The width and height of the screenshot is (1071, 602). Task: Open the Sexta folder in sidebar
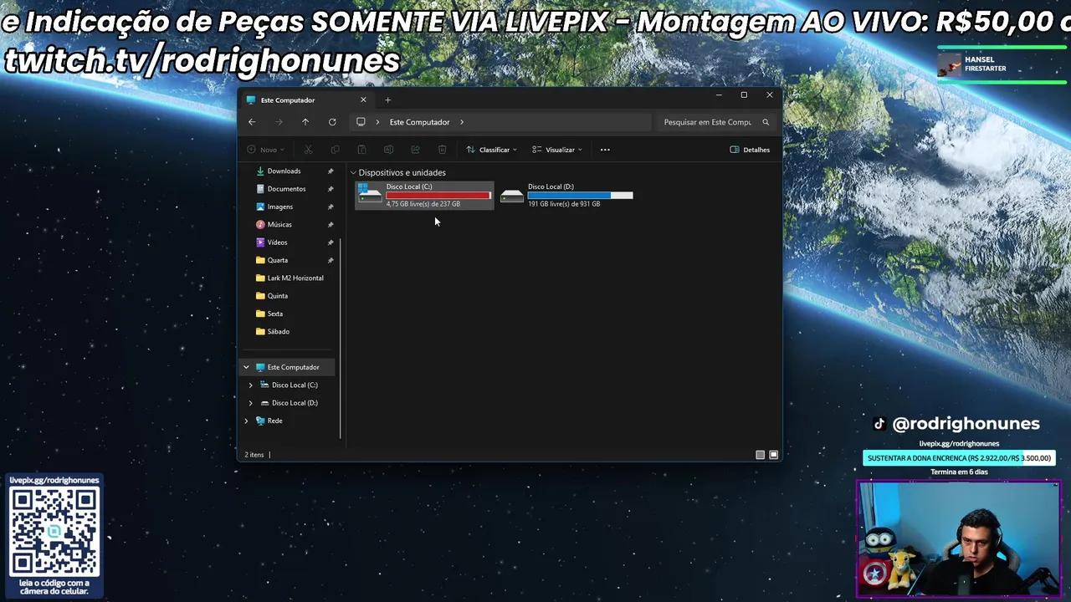274,314
